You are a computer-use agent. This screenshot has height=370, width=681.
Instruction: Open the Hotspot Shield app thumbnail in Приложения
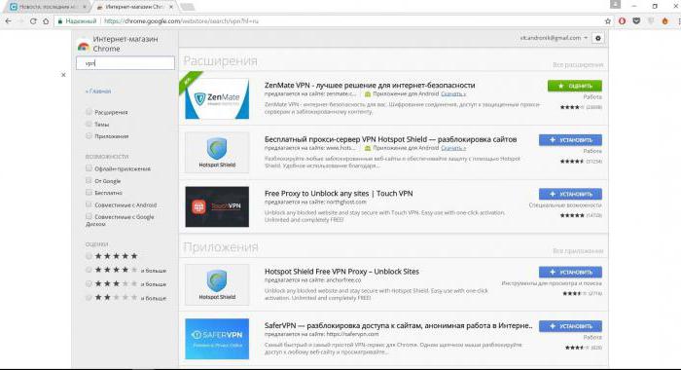217,284
